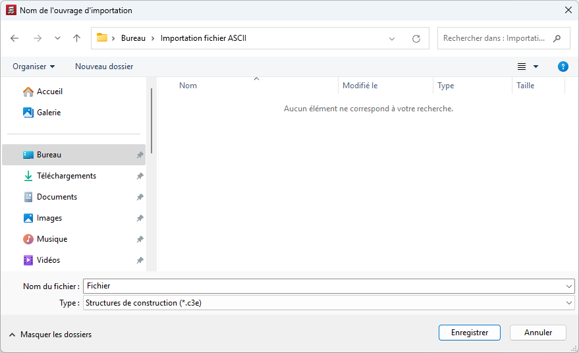Open the help question mark icon

pyautogui.click(x=563, y=67)
